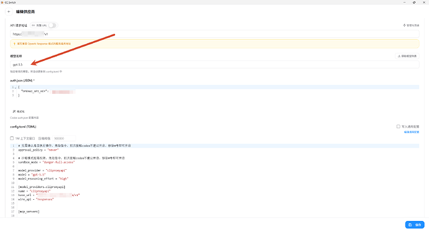
Task: Go back with the arrow button
Action: pyautogui.click(x=9, y=11)
